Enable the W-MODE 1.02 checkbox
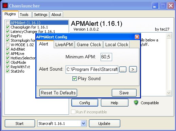This screenshot has height=131, width=176. pyautogui.click(x=7, y=45)
